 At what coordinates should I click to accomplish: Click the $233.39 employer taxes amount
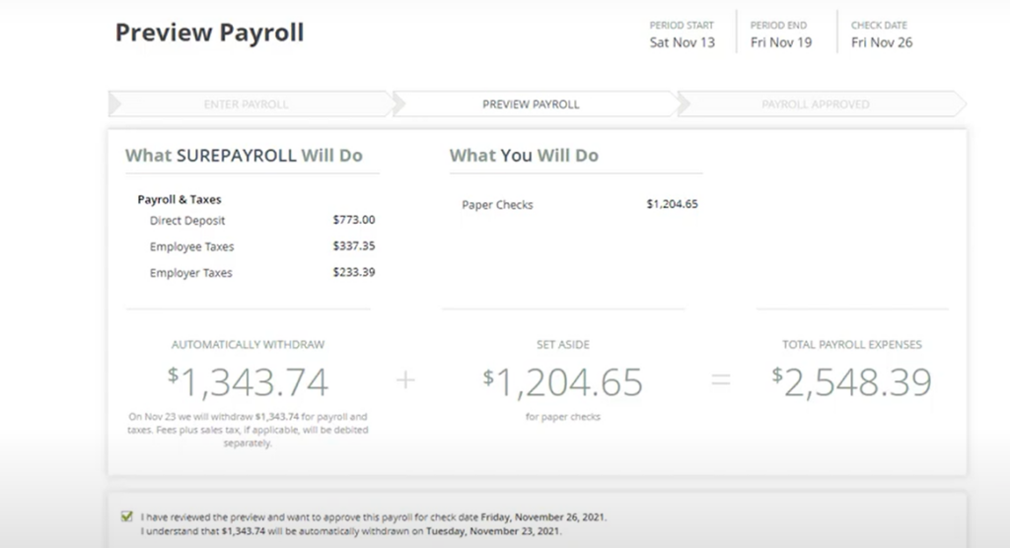[x=354, y=272]
